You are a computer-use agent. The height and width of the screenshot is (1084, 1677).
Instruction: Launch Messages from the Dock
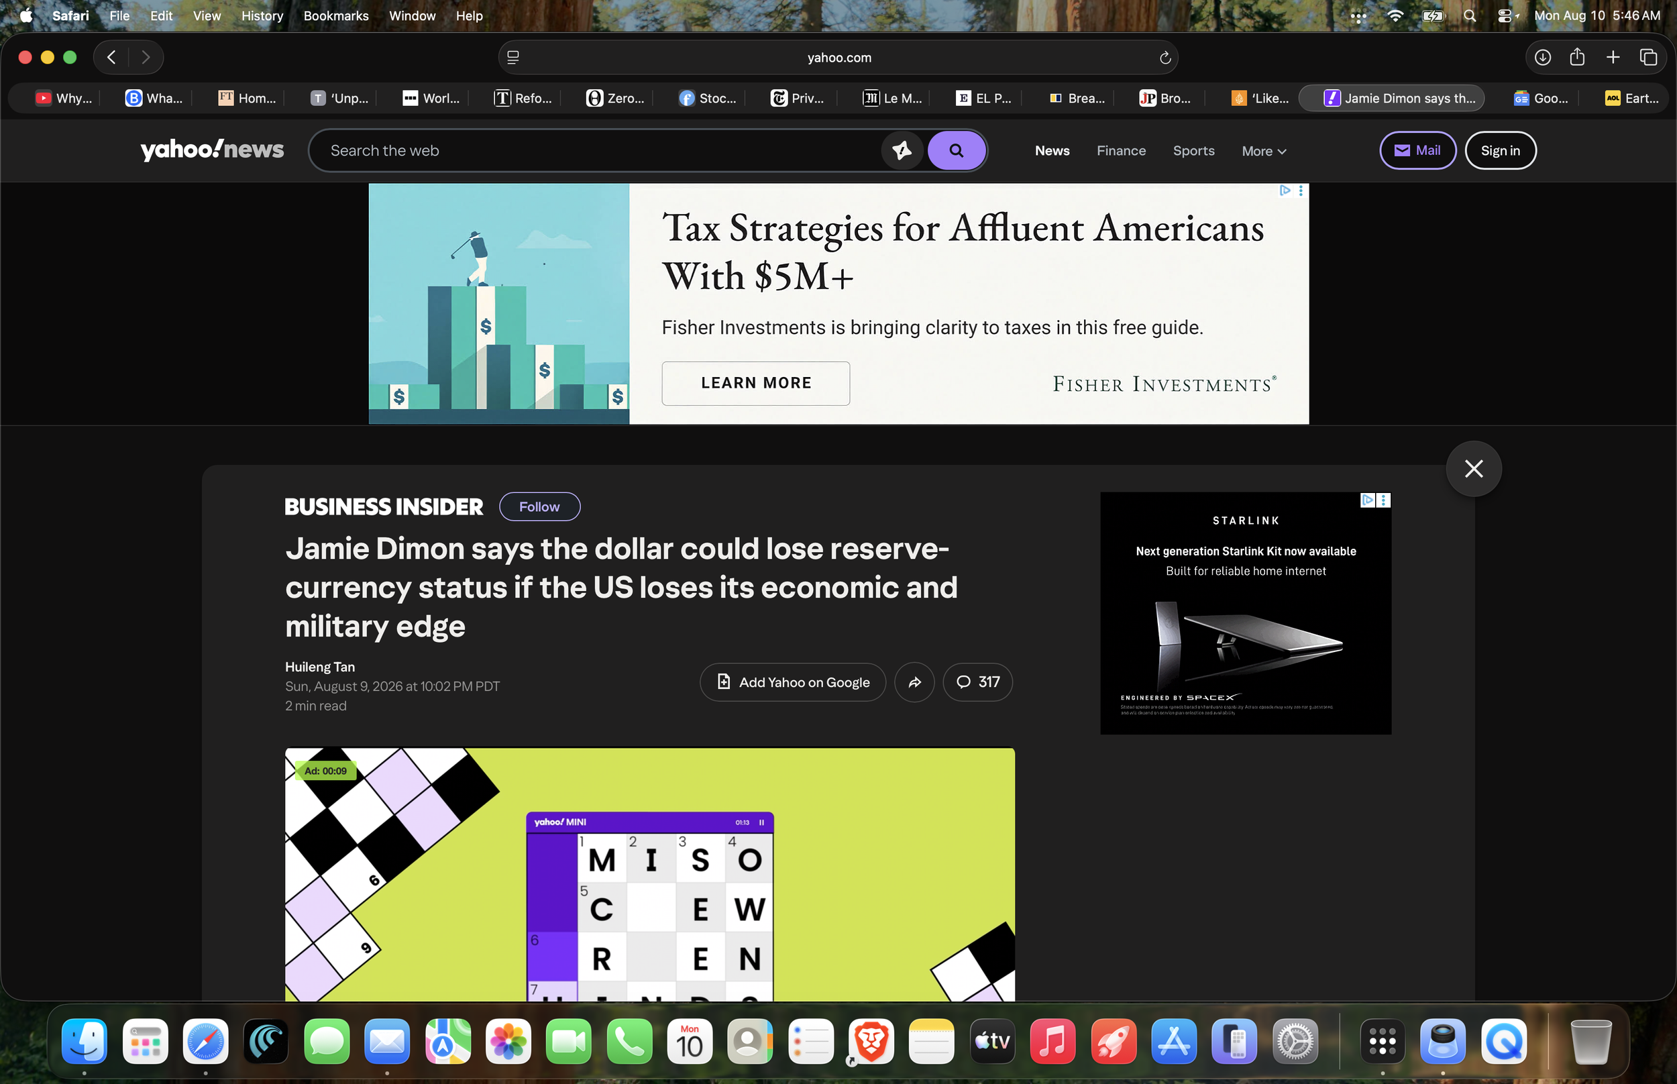pos(327,1042)
